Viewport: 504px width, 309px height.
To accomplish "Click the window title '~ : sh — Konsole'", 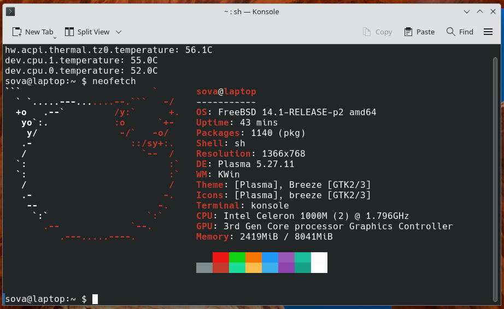I will click(251, 11).
